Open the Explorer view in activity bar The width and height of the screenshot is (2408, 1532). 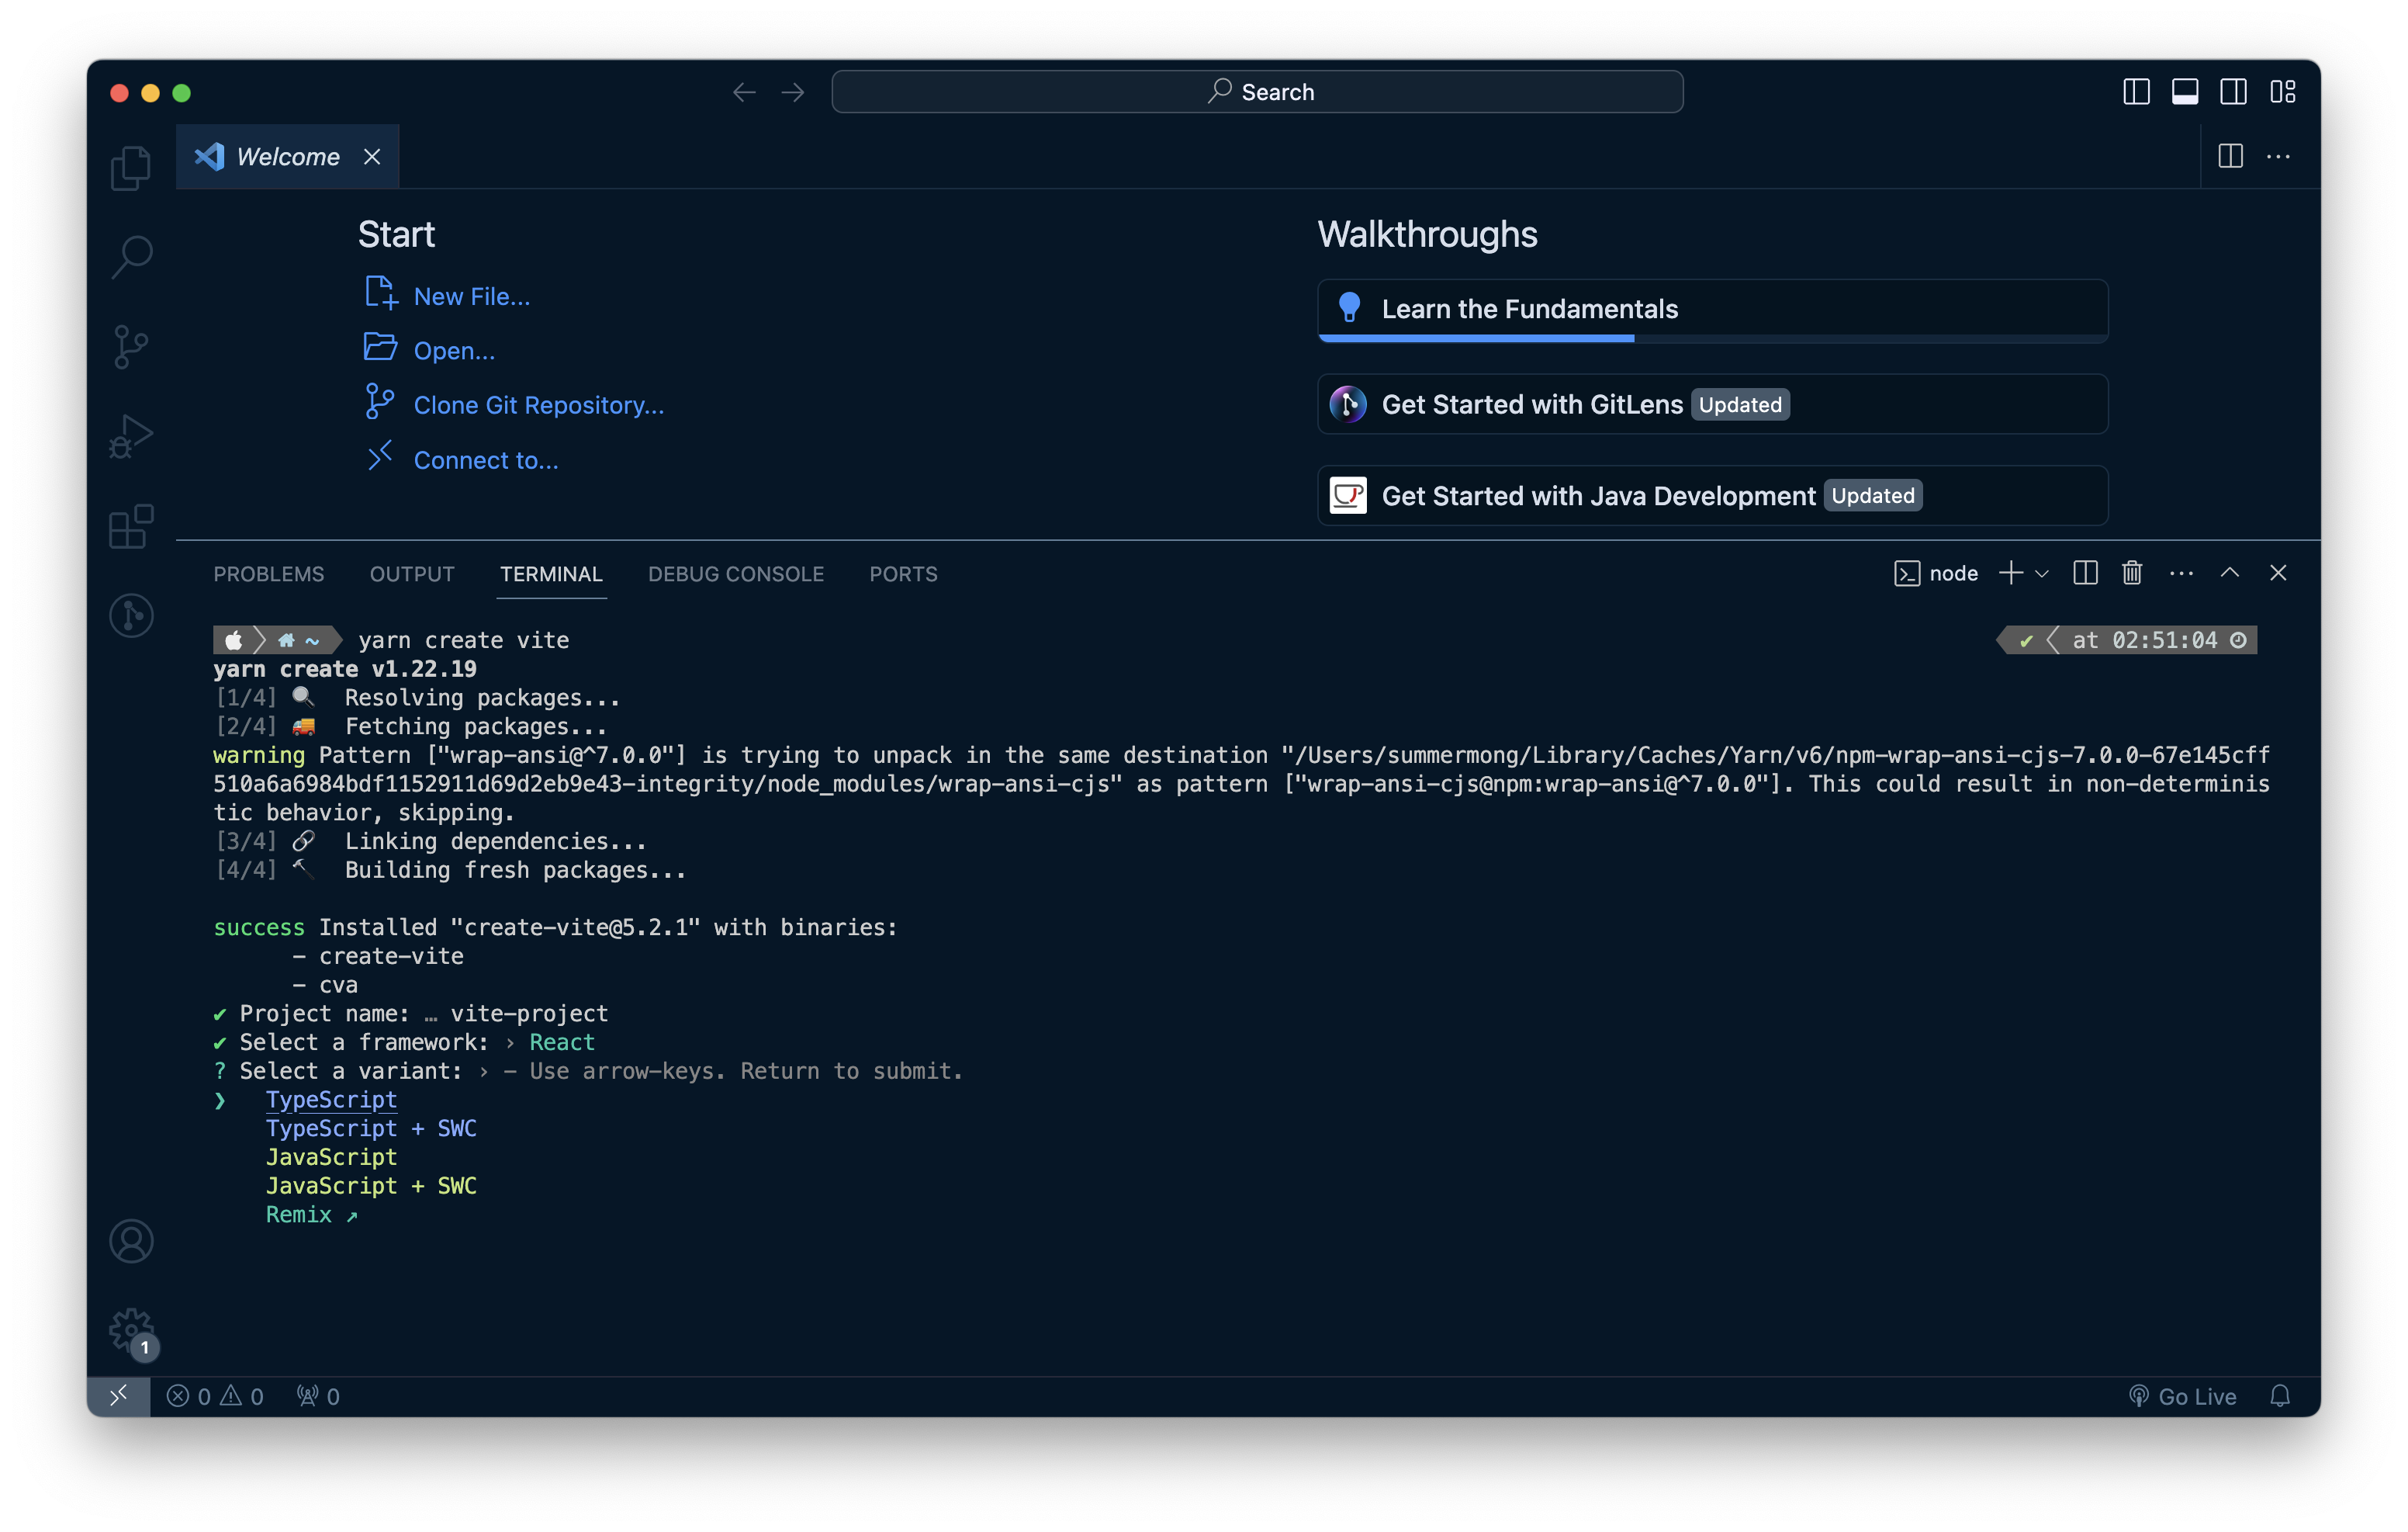(x=131, y=167)
